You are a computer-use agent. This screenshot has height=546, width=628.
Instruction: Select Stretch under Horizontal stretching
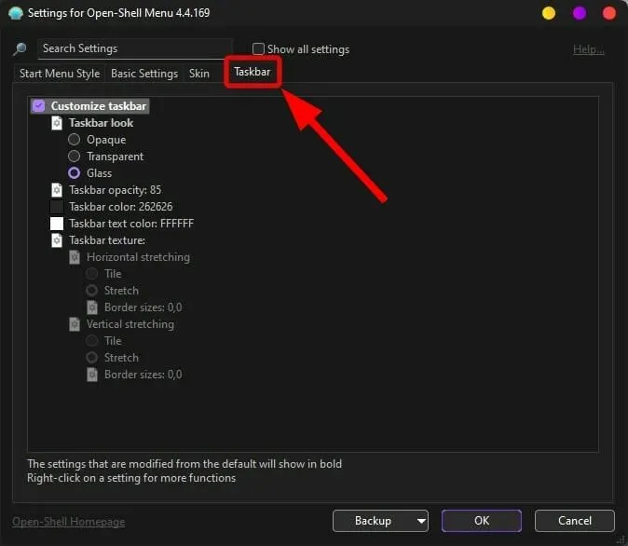[x=91, y=291]
